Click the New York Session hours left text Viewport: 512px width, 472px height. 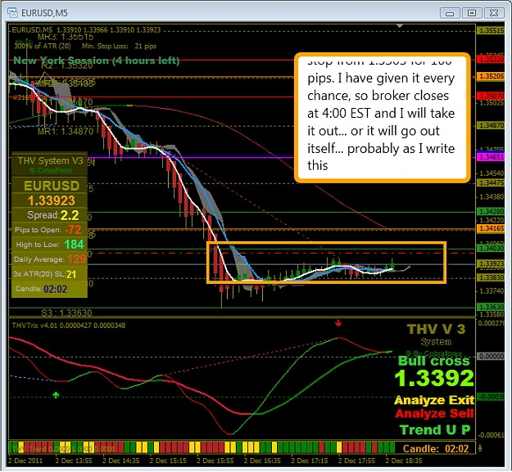(97, 61)
